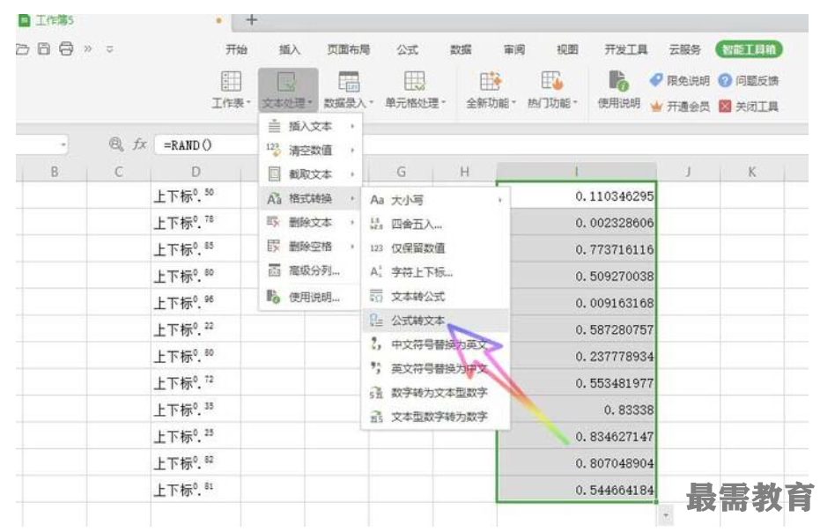Expand the 大小写 submenu
This screenshot has width=820, height=532.
pyautogui.click(x=436, y=200)
